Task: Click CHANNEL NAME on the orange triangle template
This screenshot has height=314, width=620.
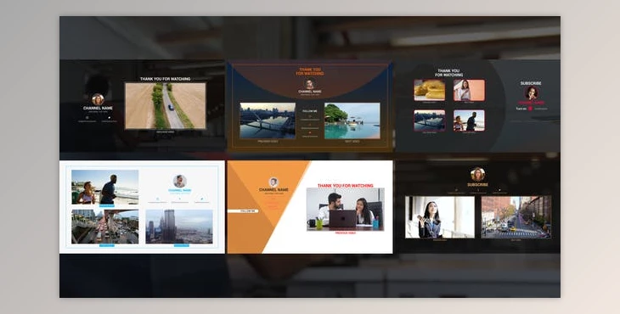Action: (273, 189)
